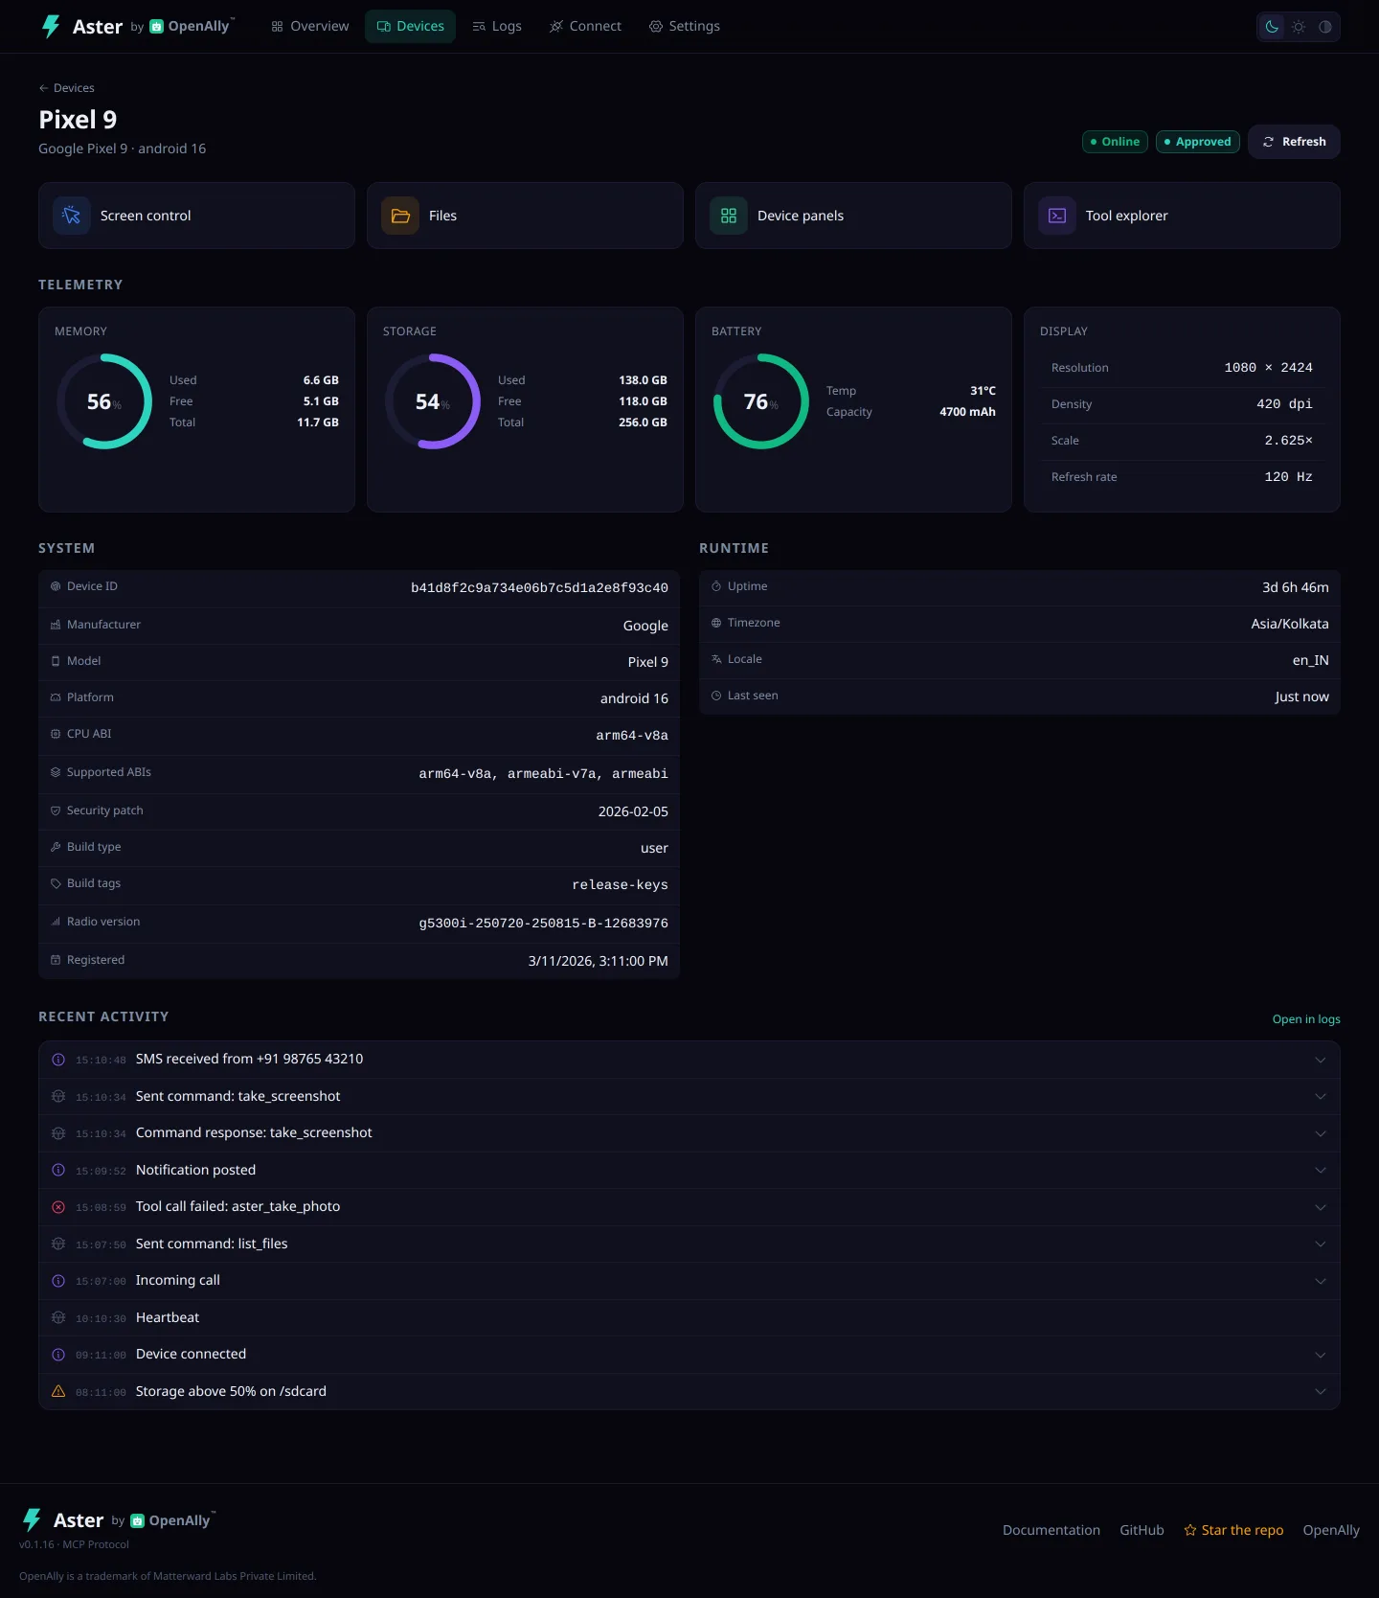Click the Storage 54% ring gauge
The height and width of the screenshot is (1598, 1379).
tap(433, 401)
